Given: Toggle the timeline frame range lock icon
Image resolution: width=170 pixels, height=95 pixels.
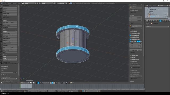Looking at the screenshot, I should [26, 91].
